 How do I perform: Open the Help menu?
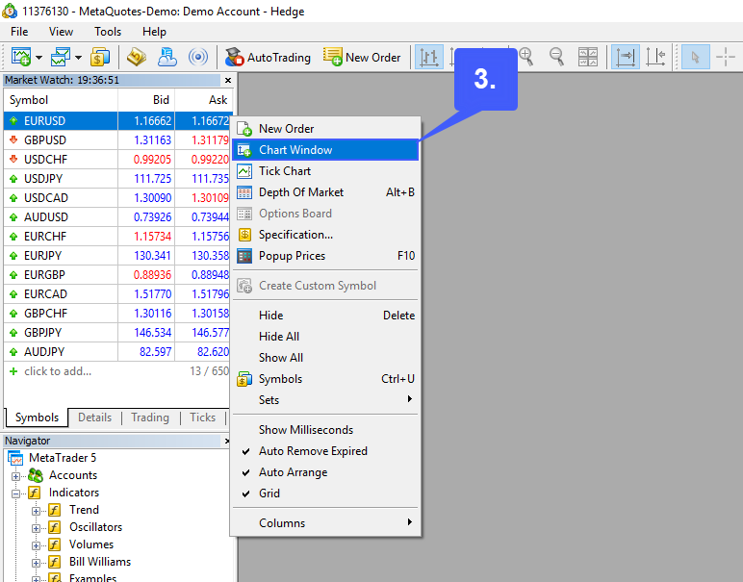pos(155,32)
